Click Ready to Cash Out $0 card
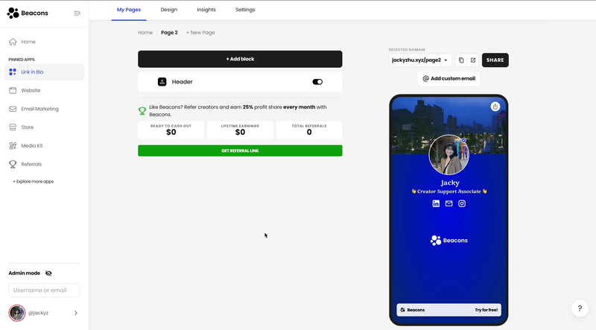Screen dimensions: 596x330 tap(171, 130)
